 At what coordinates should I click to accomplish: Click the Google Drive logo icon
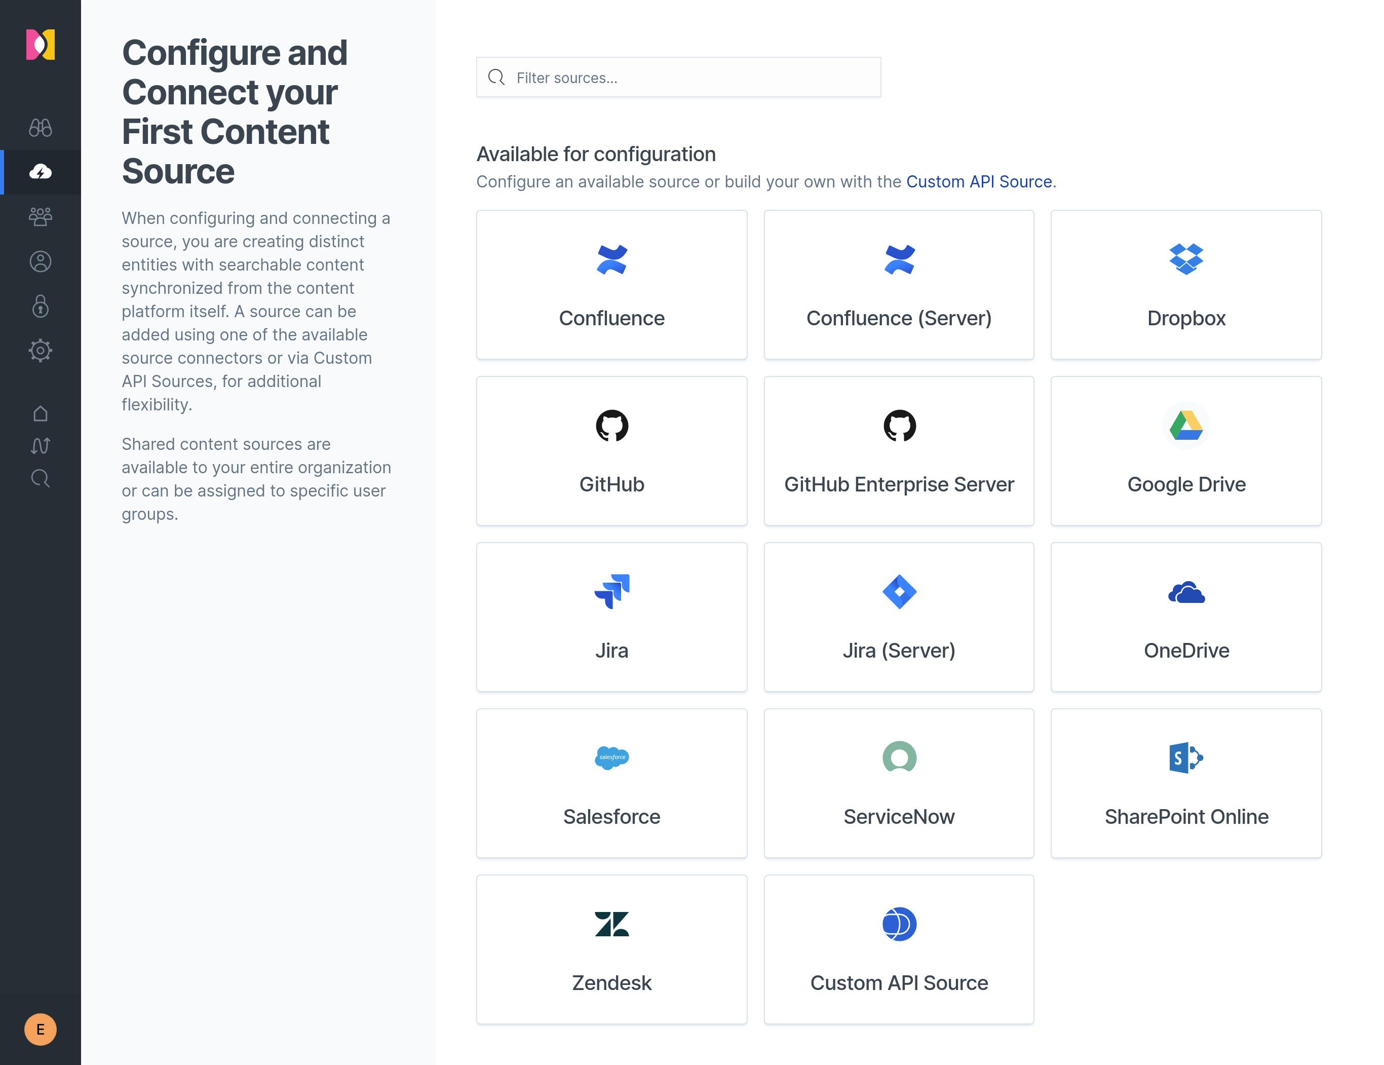coord(1186,426)
